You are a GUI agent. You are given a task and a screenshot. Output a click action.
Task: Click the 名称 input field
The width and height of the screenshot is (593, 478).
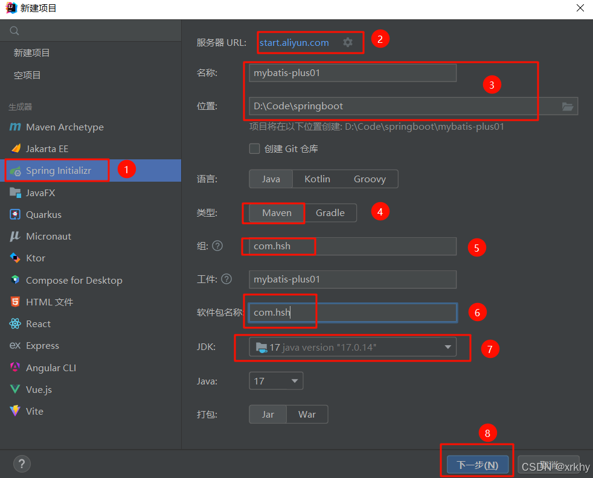[352, 72]
